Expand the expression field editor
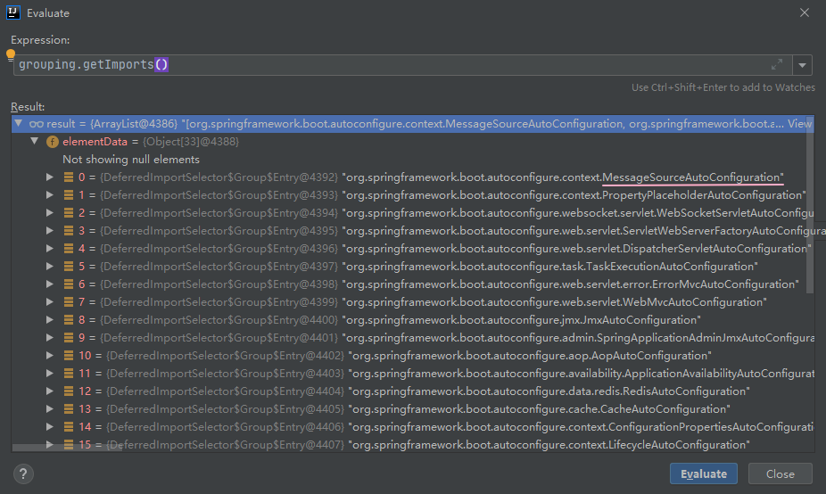The height and width of the screenshot is (494, 826). (x=776, y=65)
